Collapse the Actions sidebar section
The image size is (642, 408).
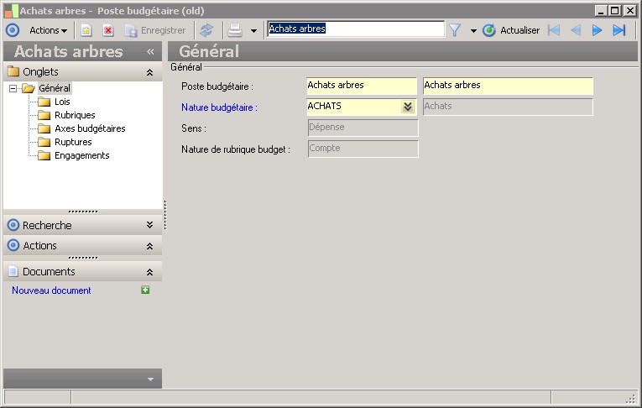[x=150, y=246]
